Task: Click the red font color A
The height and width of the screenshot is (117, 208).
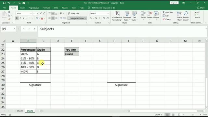Action: tap(42, 18)
